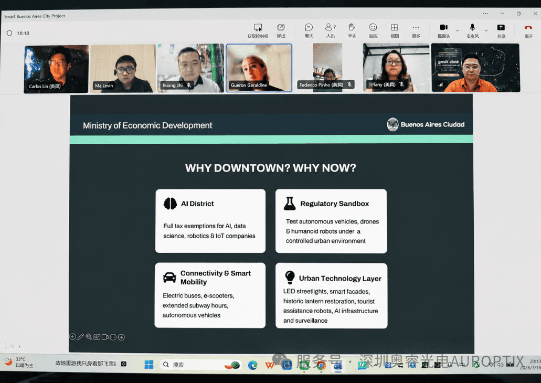This screenshot has height=383, width=541.
Task: Click the Urban Technology Layer lightbulb icon
Action: (290, 277)
